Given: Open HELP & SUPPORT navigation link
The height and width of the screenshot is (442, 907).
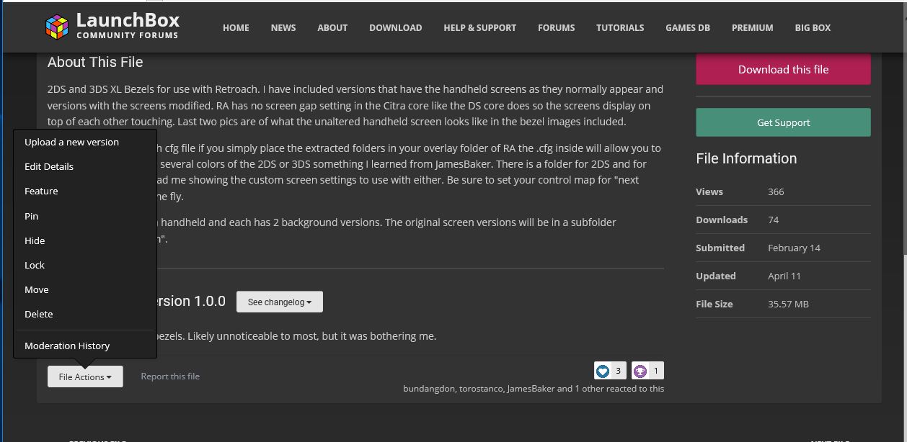Looking at the screenshot, I should tap(480, 27).
